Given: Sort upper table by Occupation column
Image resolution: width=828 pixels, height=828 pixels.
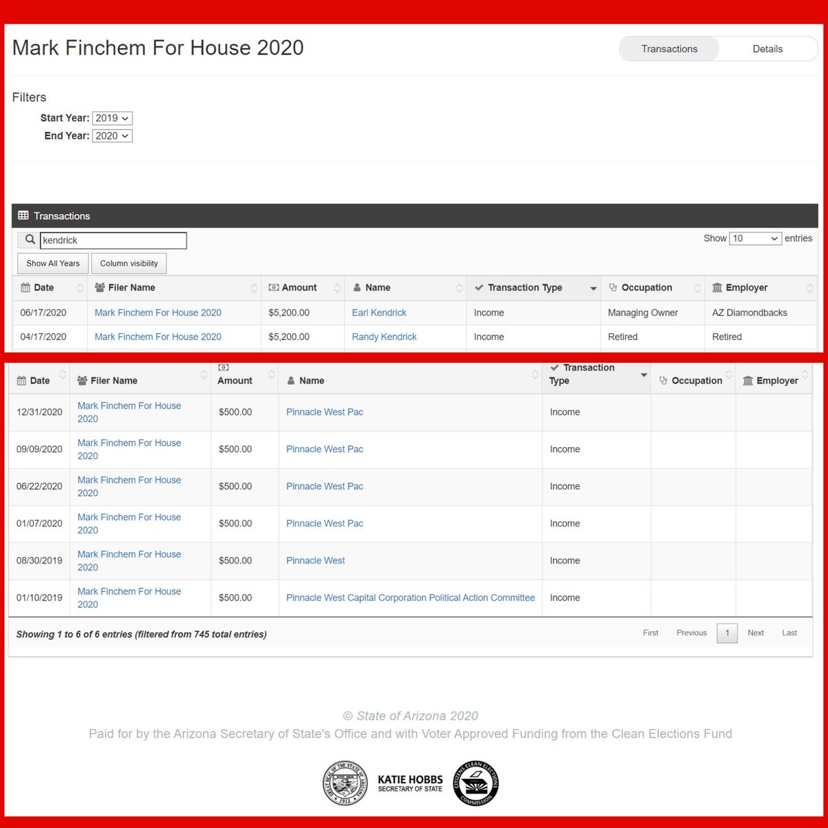Looking at the screenshot, I should tap(653, 288).
